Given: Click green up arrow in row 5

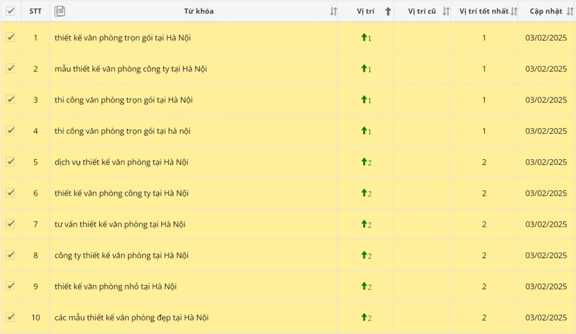Looking at the screenshot, I should click(363, 162).
